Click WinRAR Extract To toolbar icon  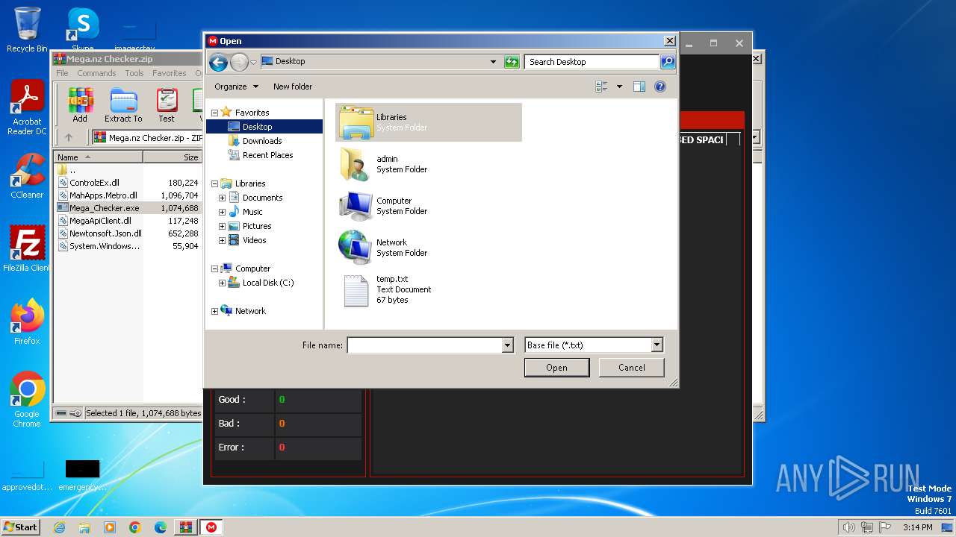123,105
